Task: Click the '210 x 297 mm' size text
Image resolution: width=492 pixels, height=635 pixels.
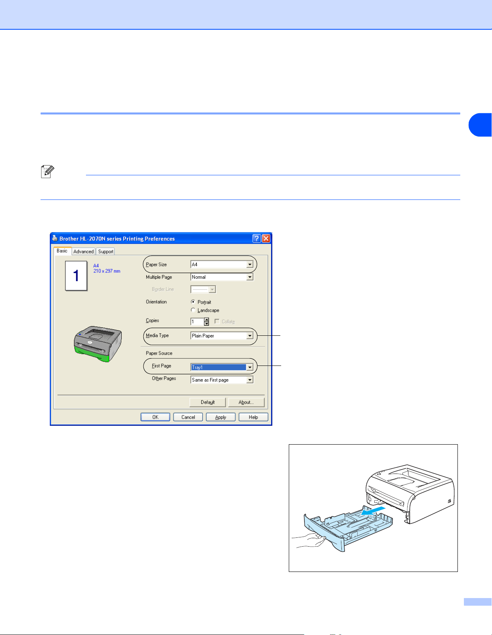Action: pos(107,271)
